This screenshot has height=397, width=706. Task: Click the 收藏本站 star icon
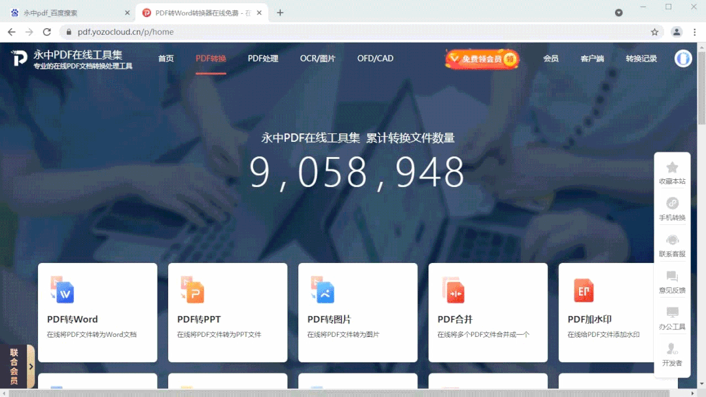tap(672, 168)
